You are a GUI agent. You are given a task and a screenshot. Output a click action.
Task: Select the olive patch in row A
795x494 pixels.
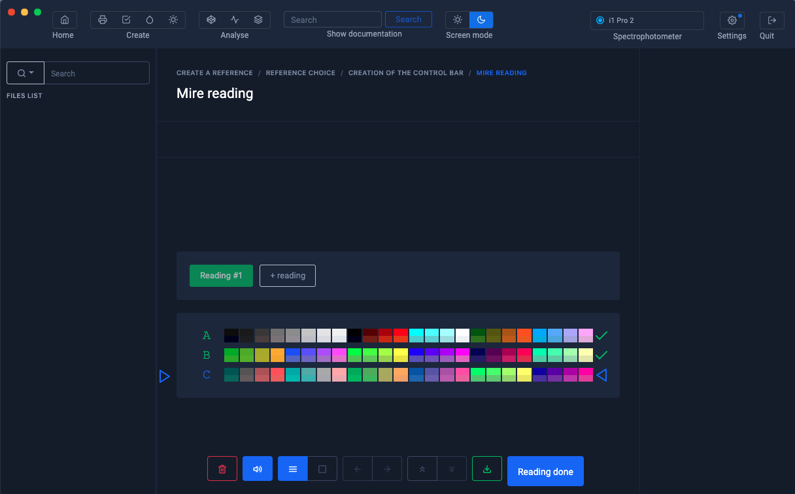pos(494,336)
